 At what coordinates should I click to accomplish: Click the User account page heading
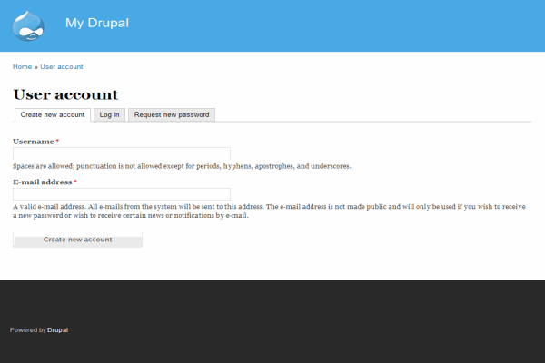tap(65, 94)
